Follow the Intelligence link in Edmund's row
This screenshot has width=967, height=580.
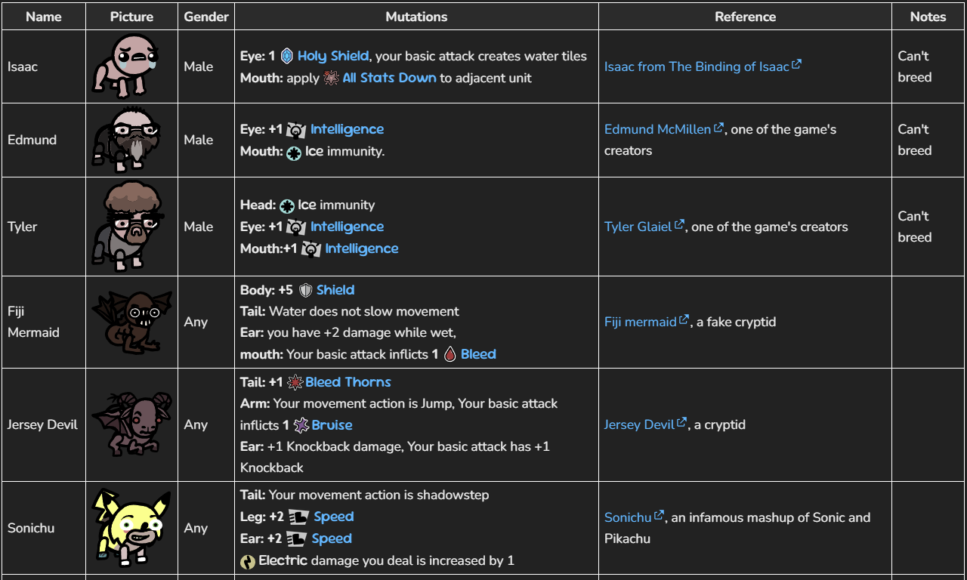click(347, 130)
